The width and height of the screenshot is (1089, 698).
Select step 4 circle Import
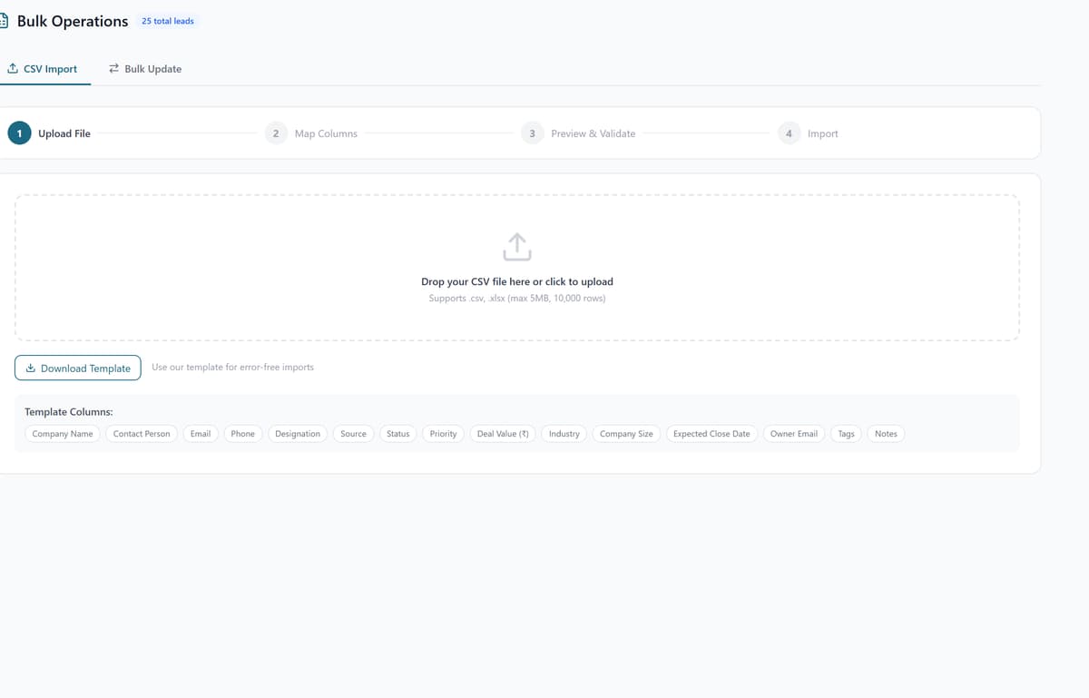[x=789, y=133]
